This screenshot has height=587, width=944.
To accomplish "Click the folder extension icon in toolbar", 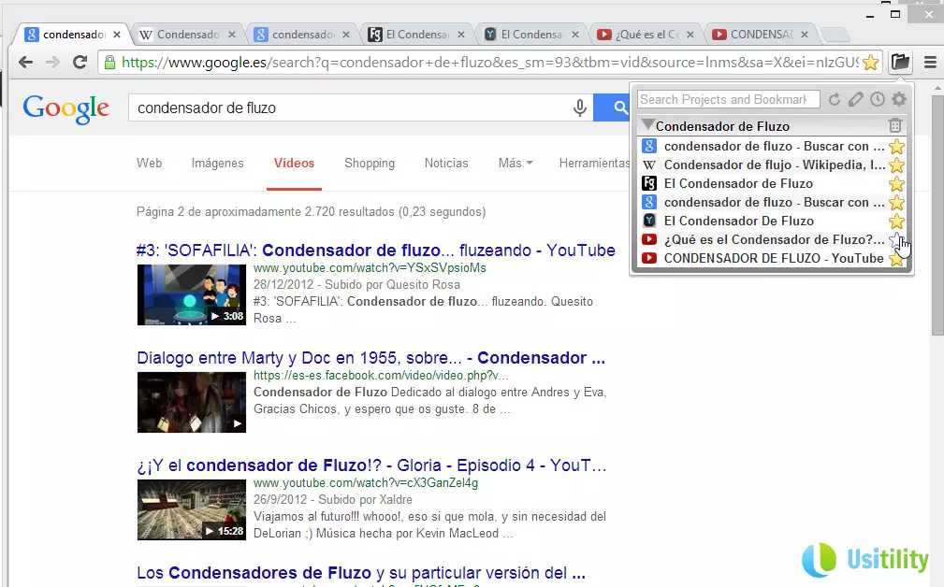I will [x=899, y=63].
